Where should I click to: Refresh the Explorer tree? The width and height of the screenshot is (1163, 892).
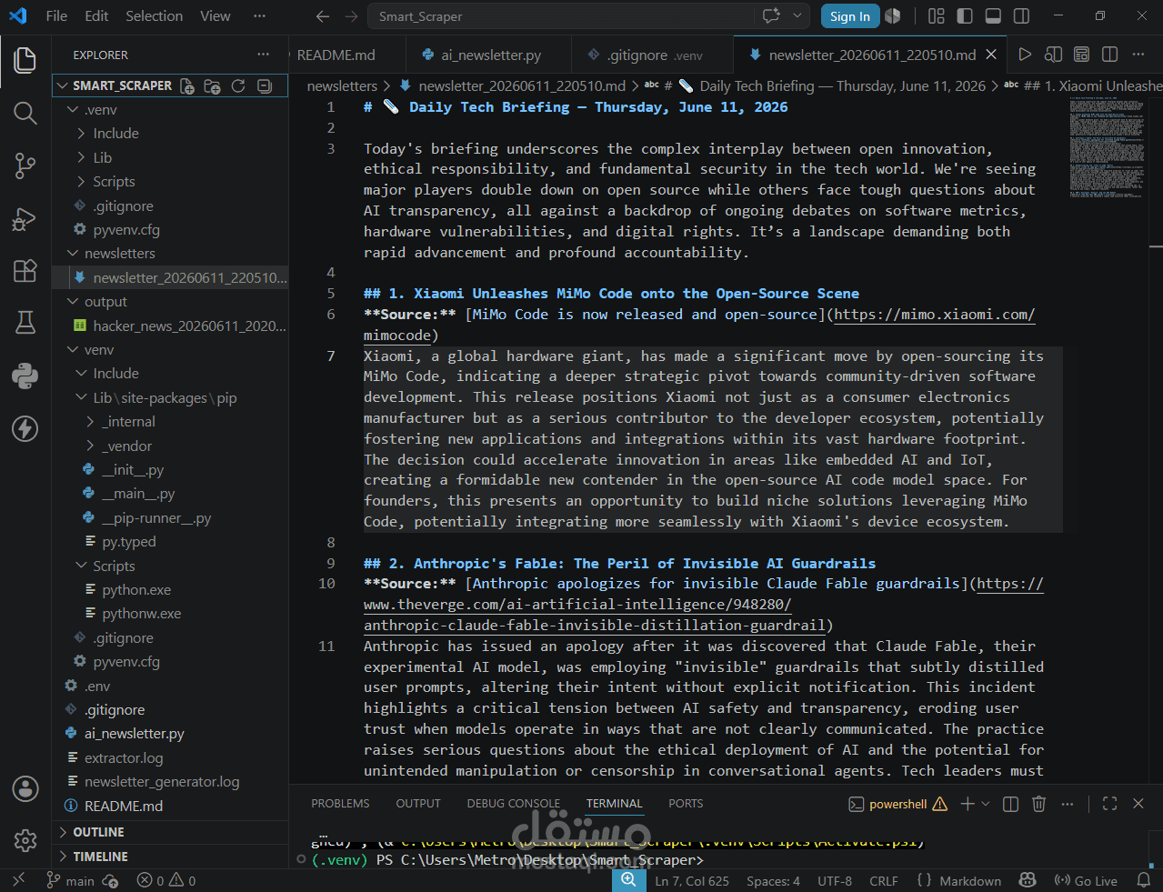point(238,85)
